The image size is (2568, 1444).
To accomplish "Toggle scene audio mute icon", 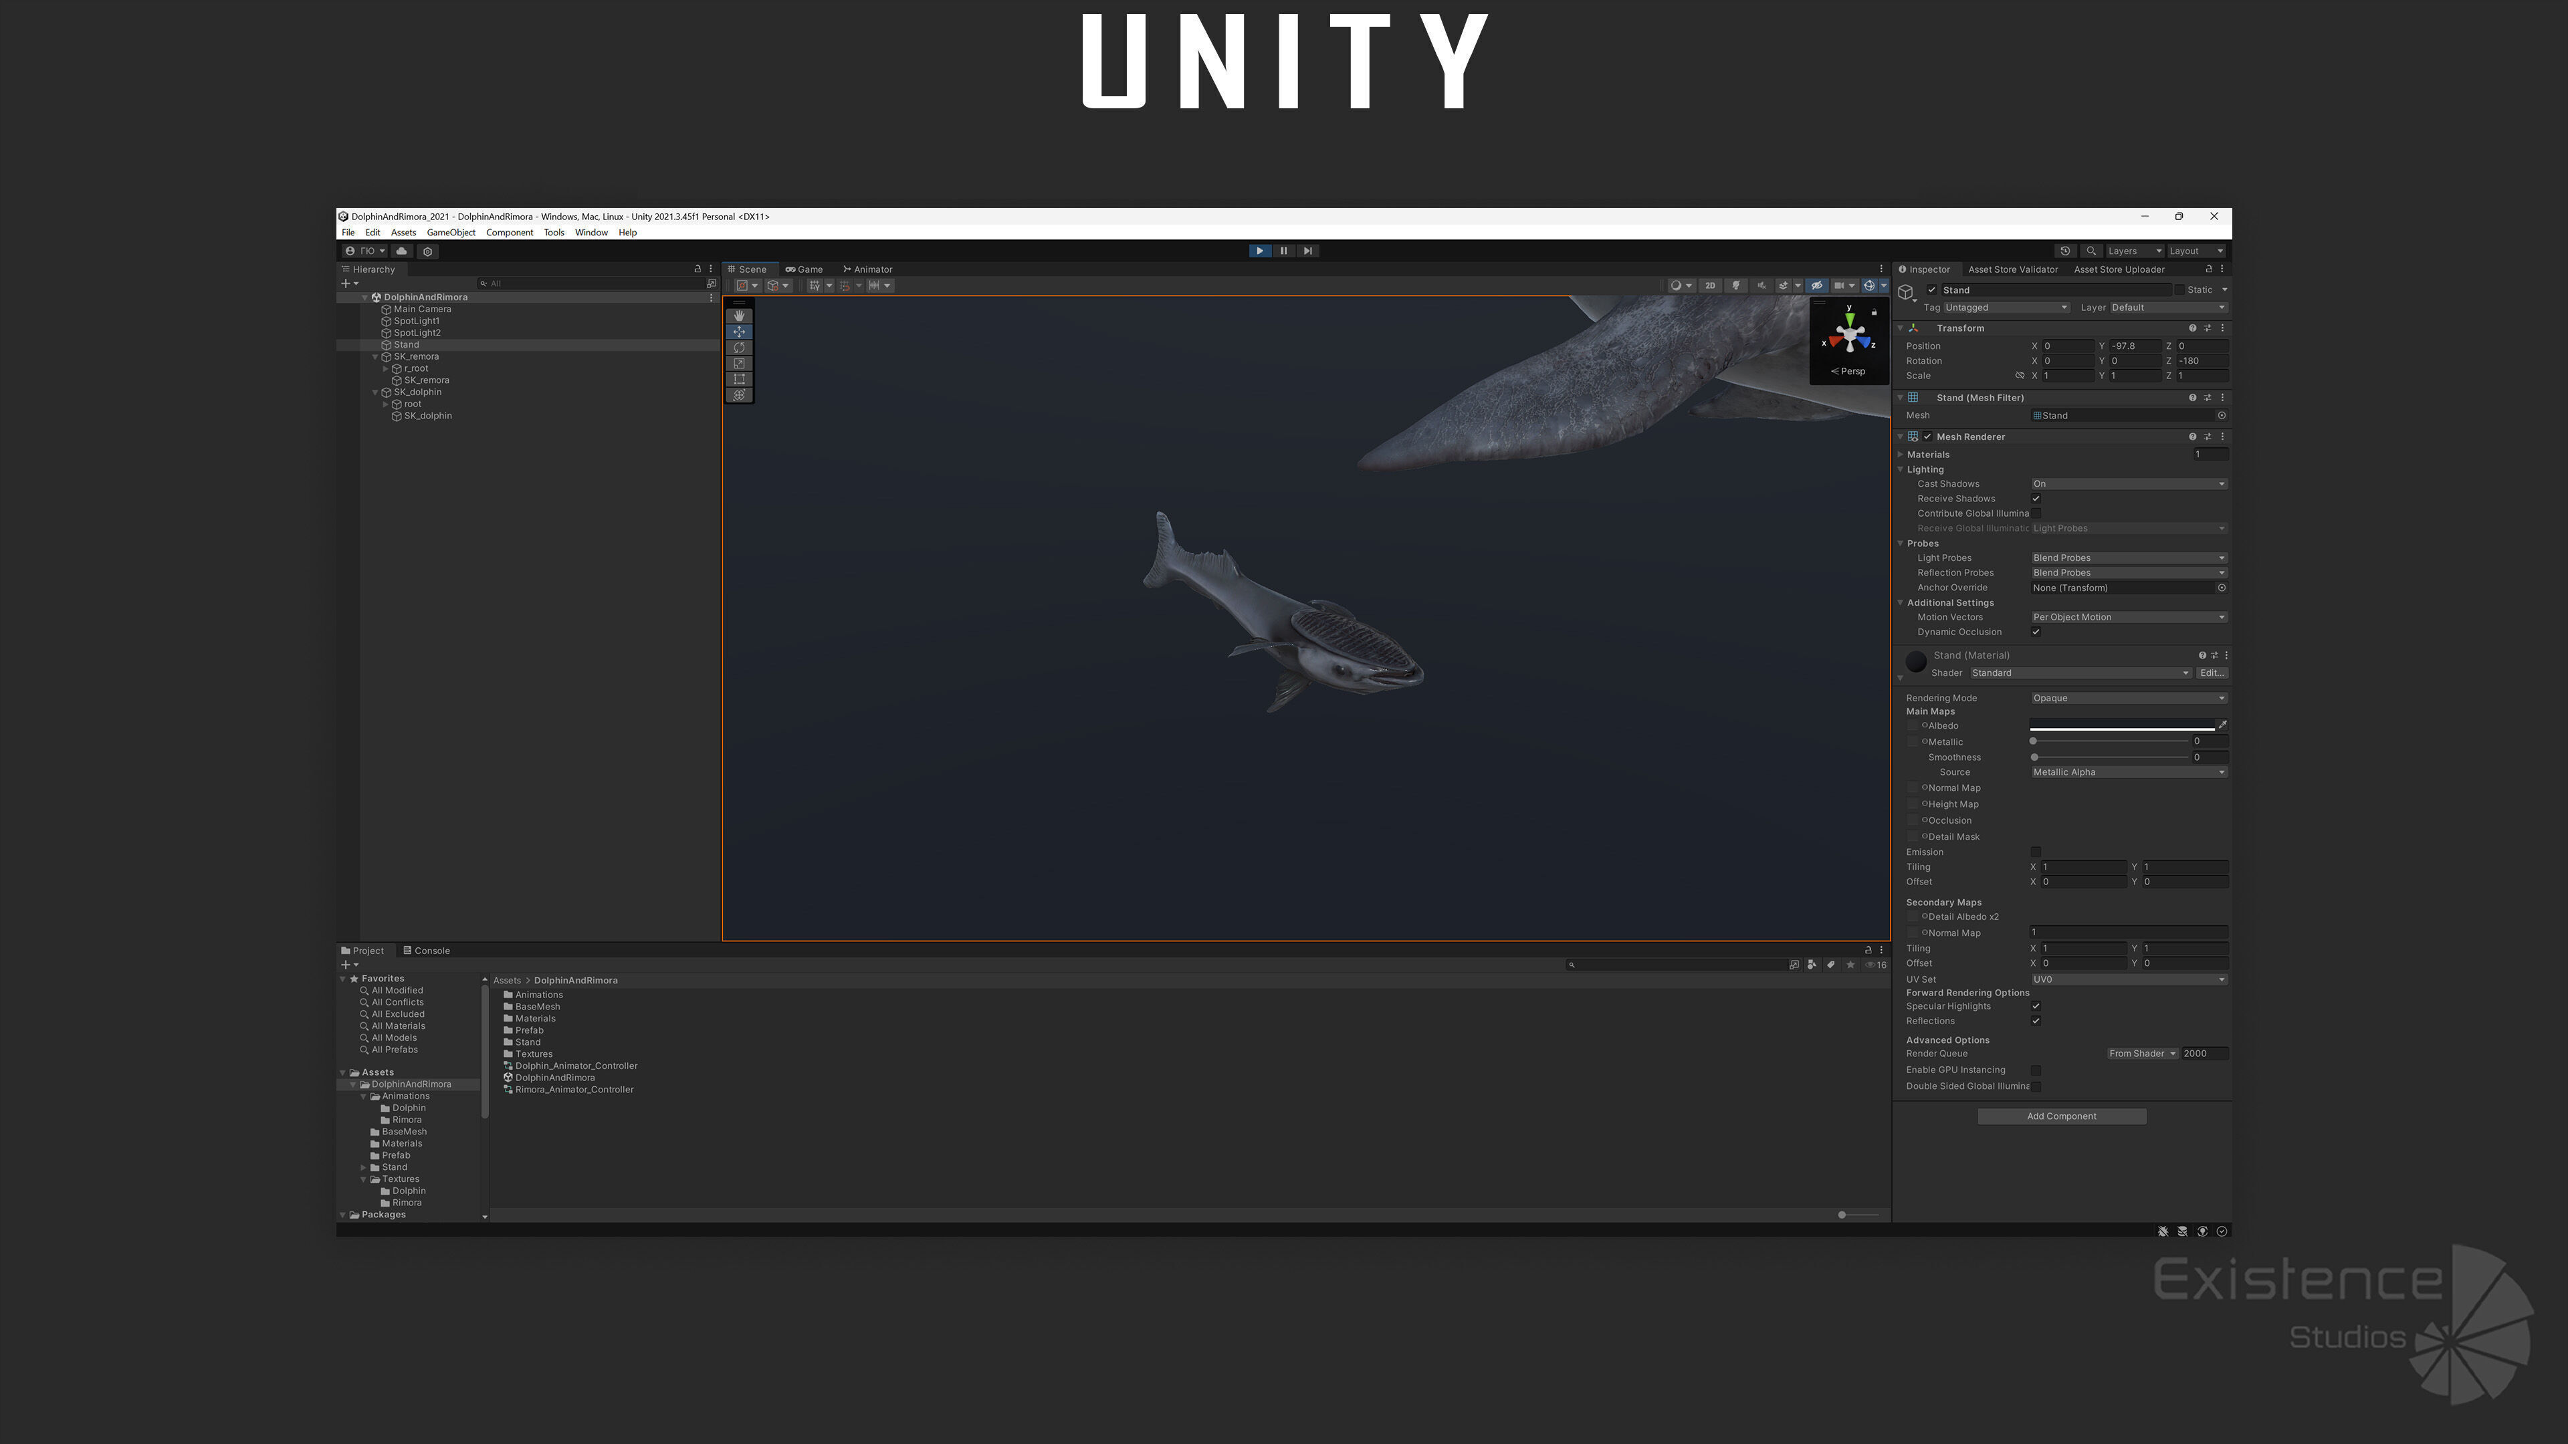I will coord(1761,286).
